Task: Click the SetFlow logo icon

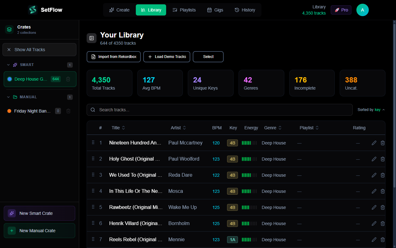Action: pos(32,10)
